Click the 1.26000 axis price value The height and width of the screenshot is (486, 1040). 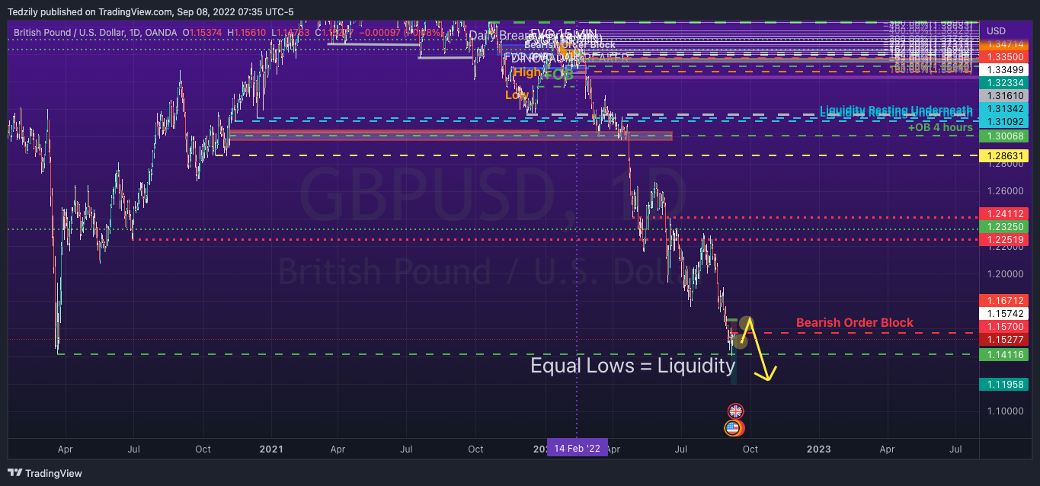1003,190
